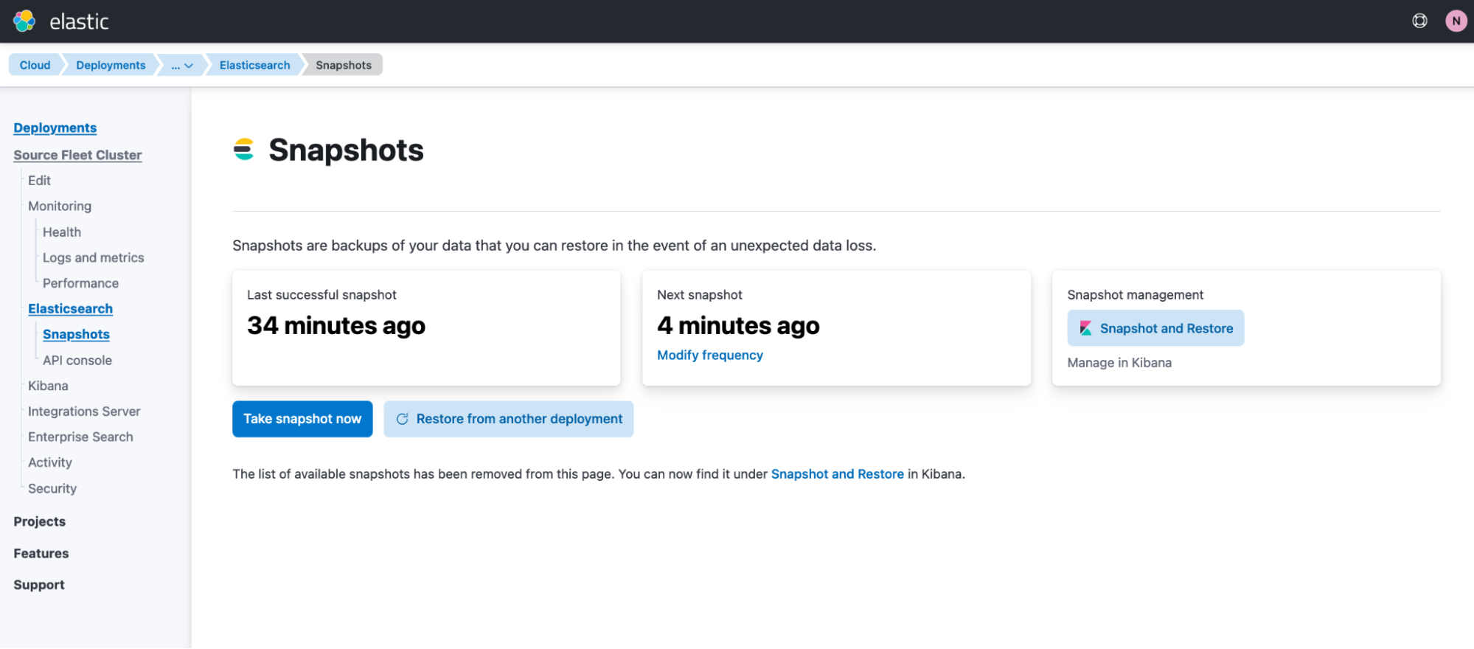Select the Deployments breadcrumb
The height and width of the screenshot is (649, 1474).
(x=111, y=65)
